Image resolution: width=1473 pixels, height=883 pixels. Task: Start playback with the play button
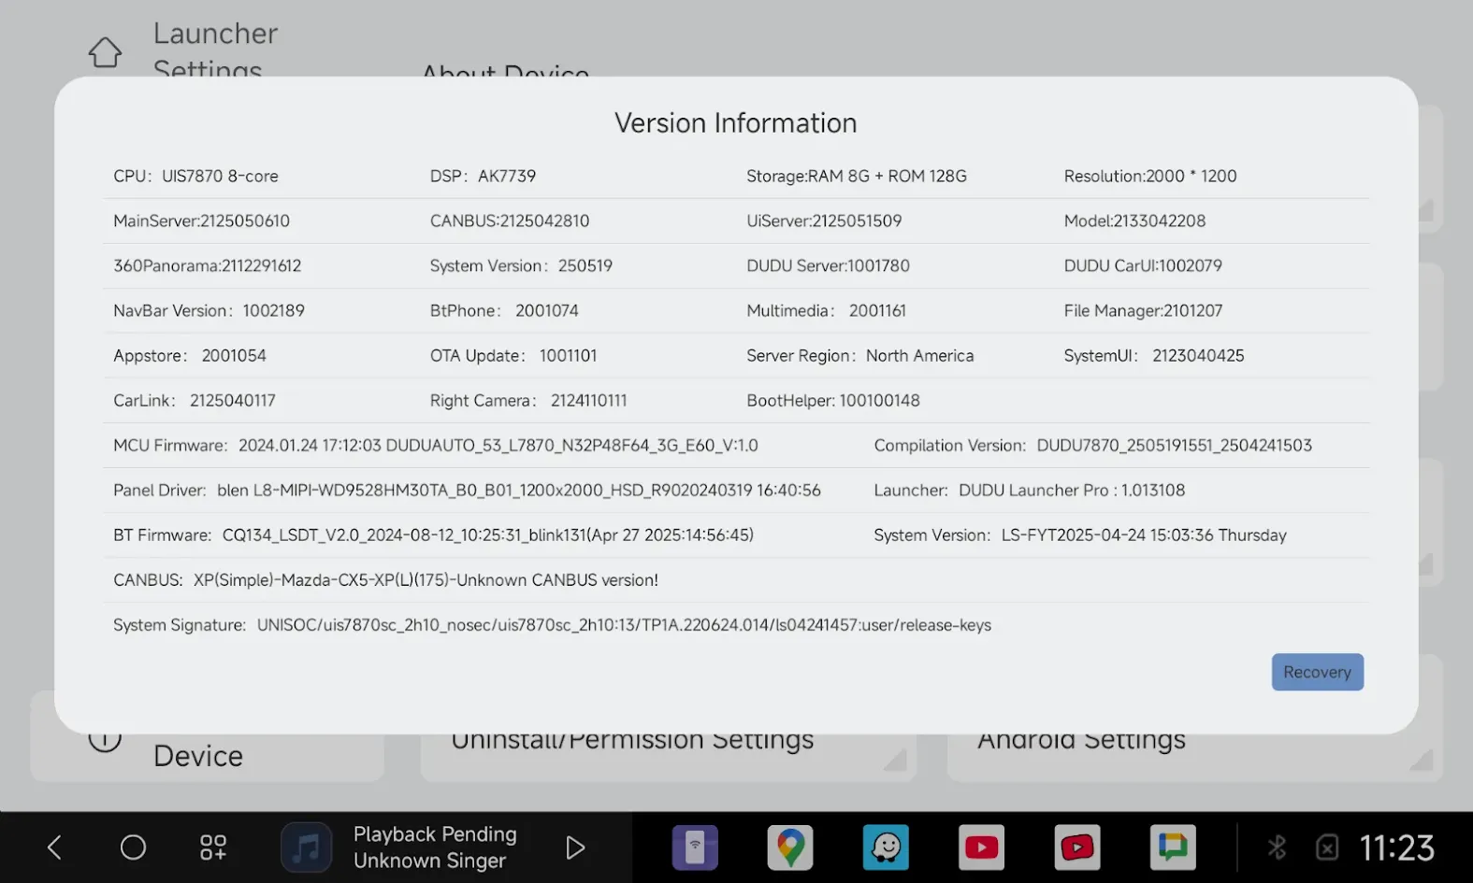pos(575,847)
